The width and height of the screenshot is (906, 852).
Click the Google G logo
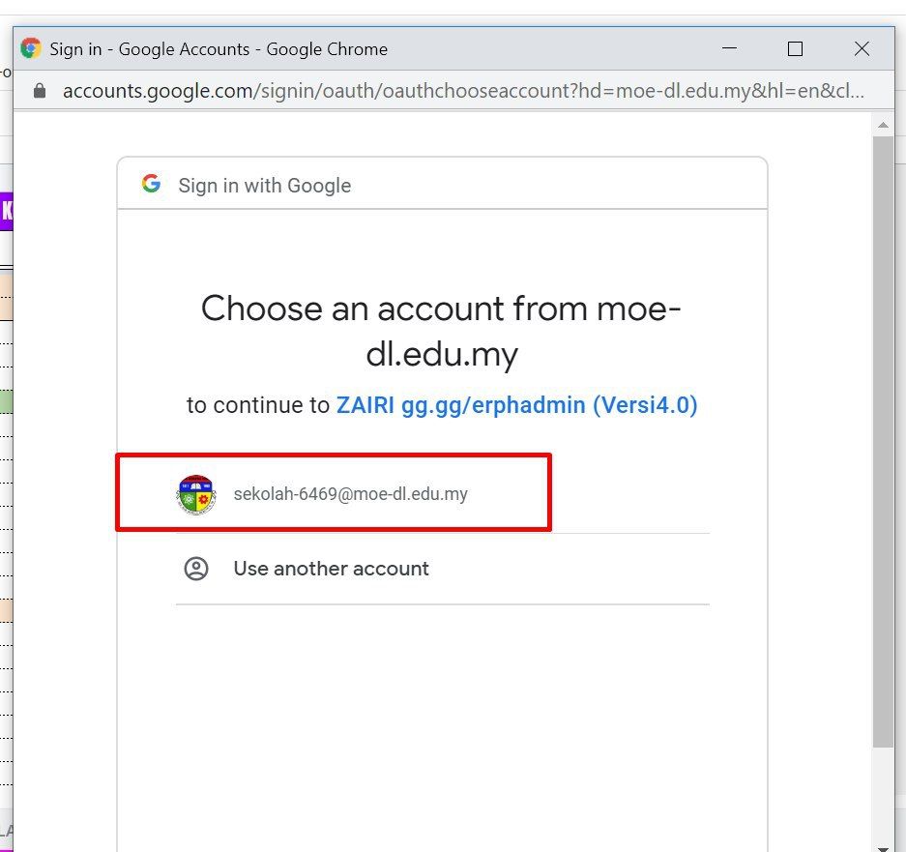[x=151, y=184]
